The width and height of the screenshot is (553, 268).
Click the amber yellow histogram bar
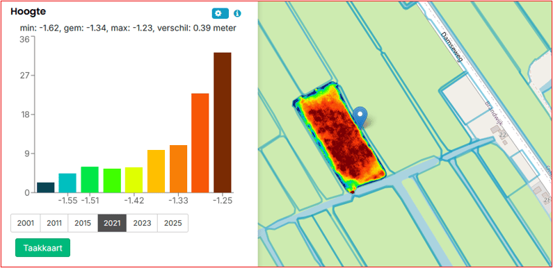click(157, 171)
